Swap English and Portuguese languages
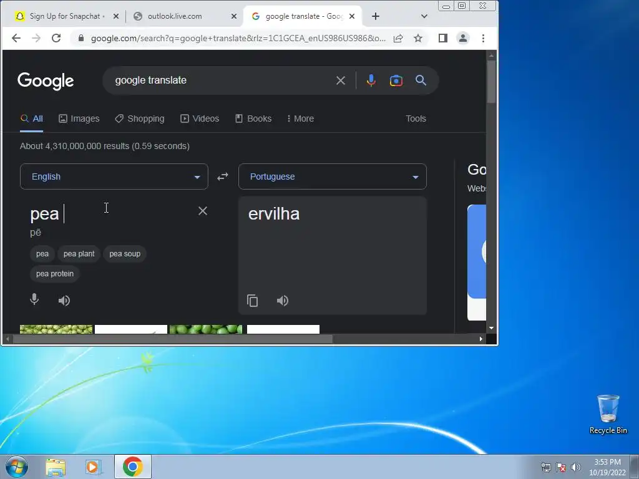 [x=223, y=177]
